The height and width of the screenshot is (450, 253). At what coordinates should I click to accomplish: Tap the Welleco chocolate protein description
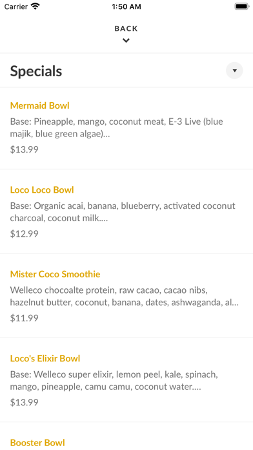tap(125, 297)
